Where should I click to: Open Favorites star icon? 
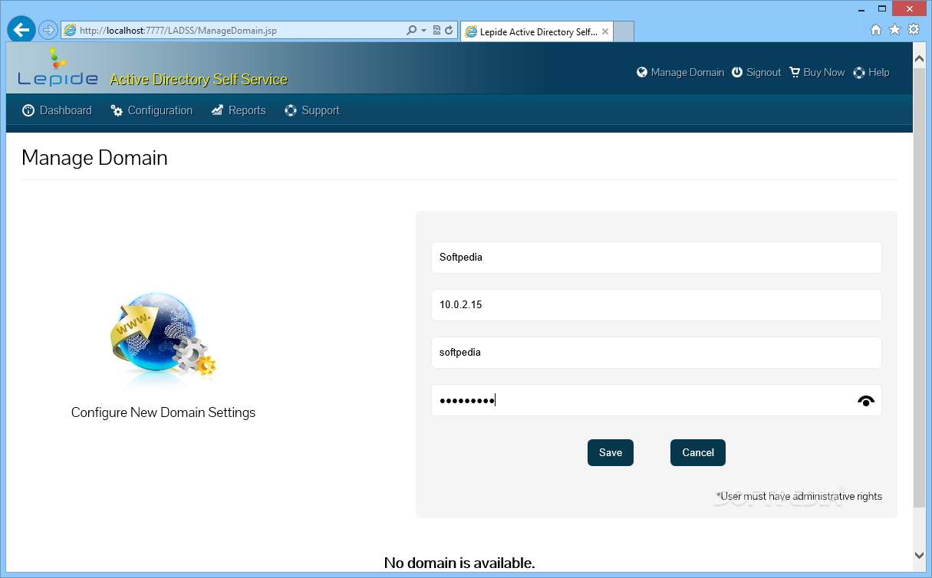pyautogui.click(x=894, y=30)
